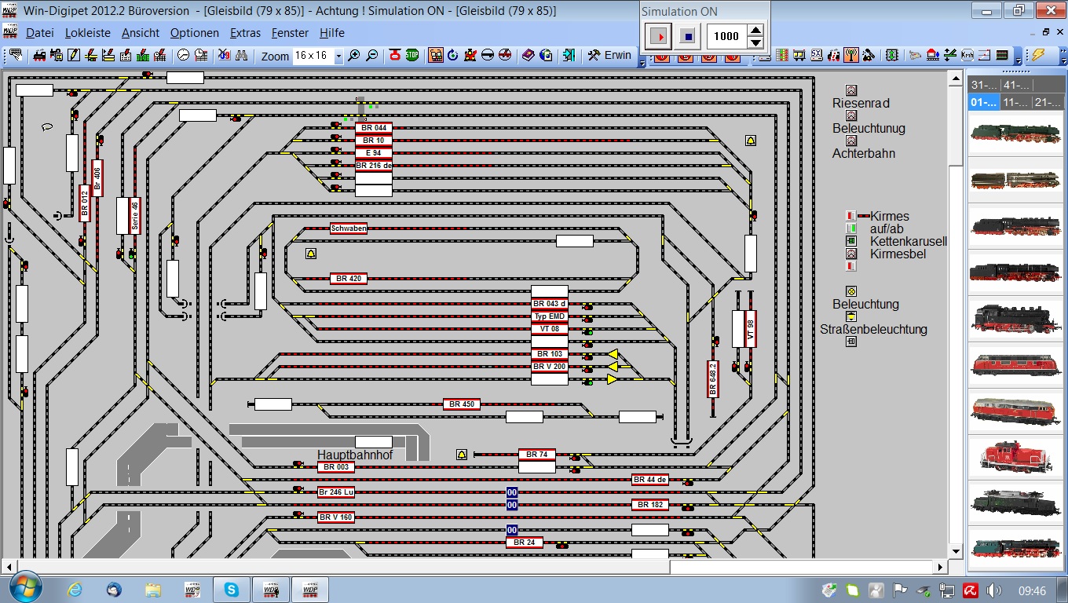Click the highlighted antenna toolbar icon
This screenshot has height=603, width=1068.
pyautogui.click(x=850, y=56)
